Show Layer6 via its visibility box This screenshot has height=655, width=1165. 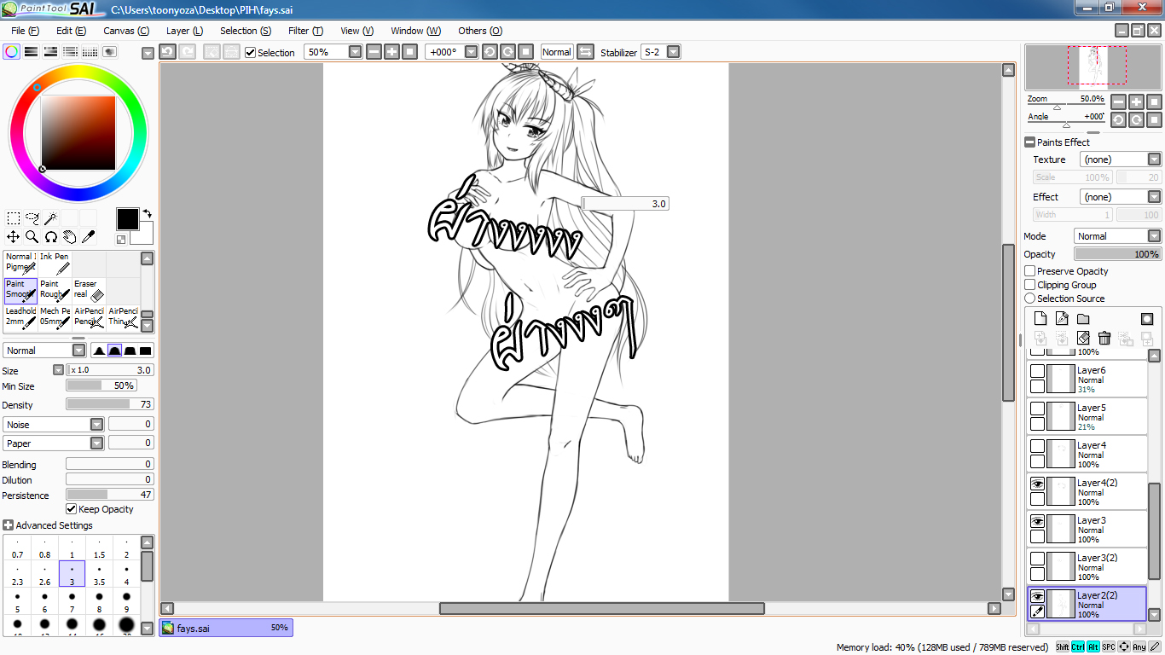click(x=1037, y=371)
